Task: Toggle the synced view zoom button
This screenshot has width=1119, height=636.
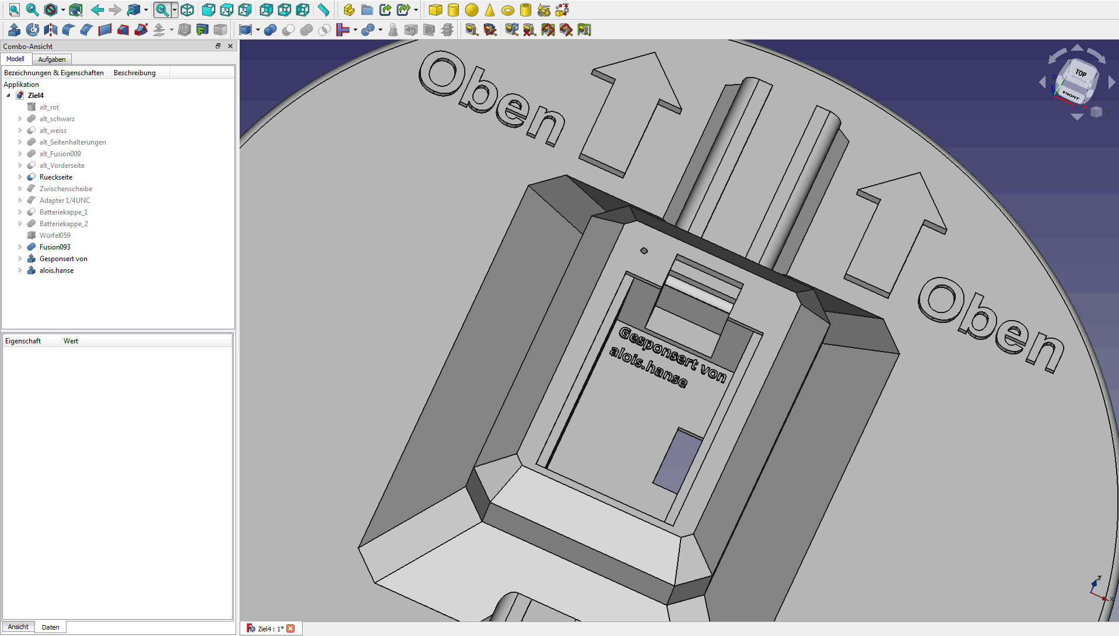Action: click(162, 10)
